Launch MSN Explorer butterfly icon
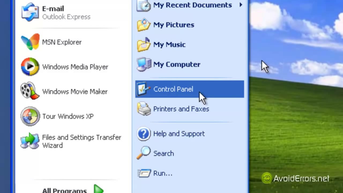 point(30,42)
